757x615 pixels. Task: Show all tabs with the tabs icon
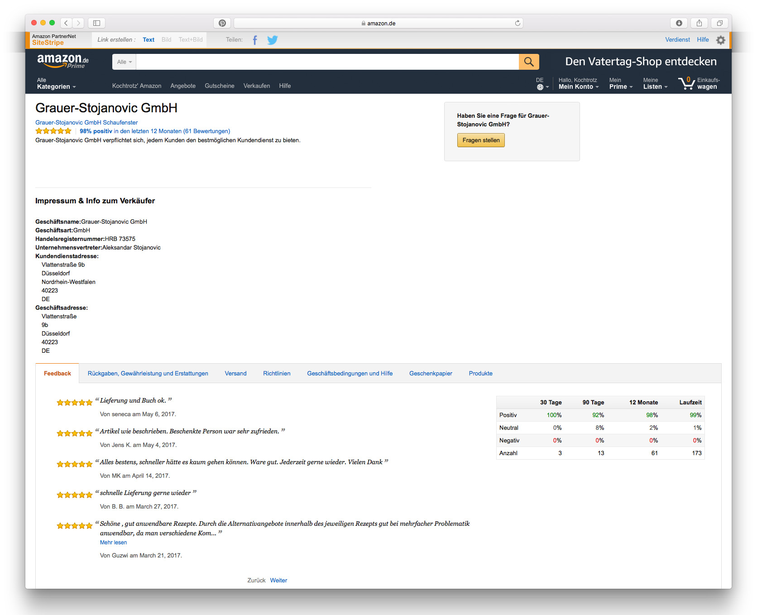click(x=719, y=23)
